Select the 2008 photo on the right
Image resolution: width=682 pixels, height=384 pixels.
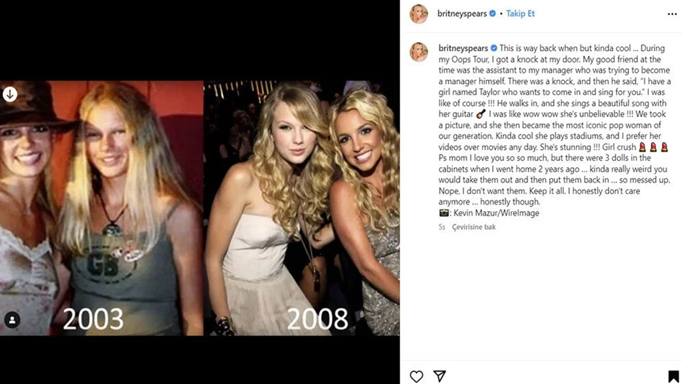(x=302, y=208)
